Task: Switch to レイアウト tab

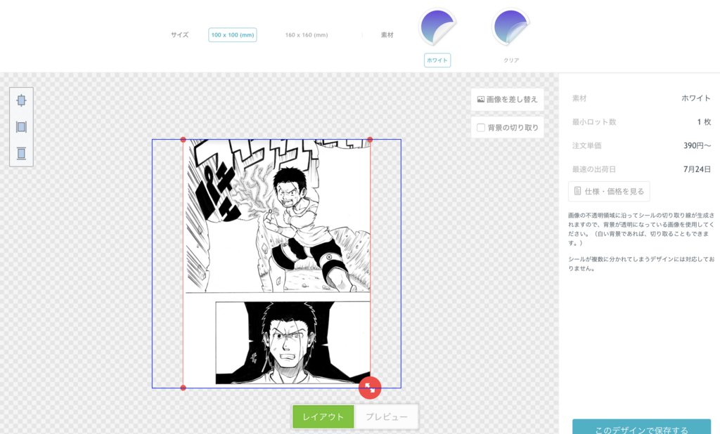Action: point(323,416)
